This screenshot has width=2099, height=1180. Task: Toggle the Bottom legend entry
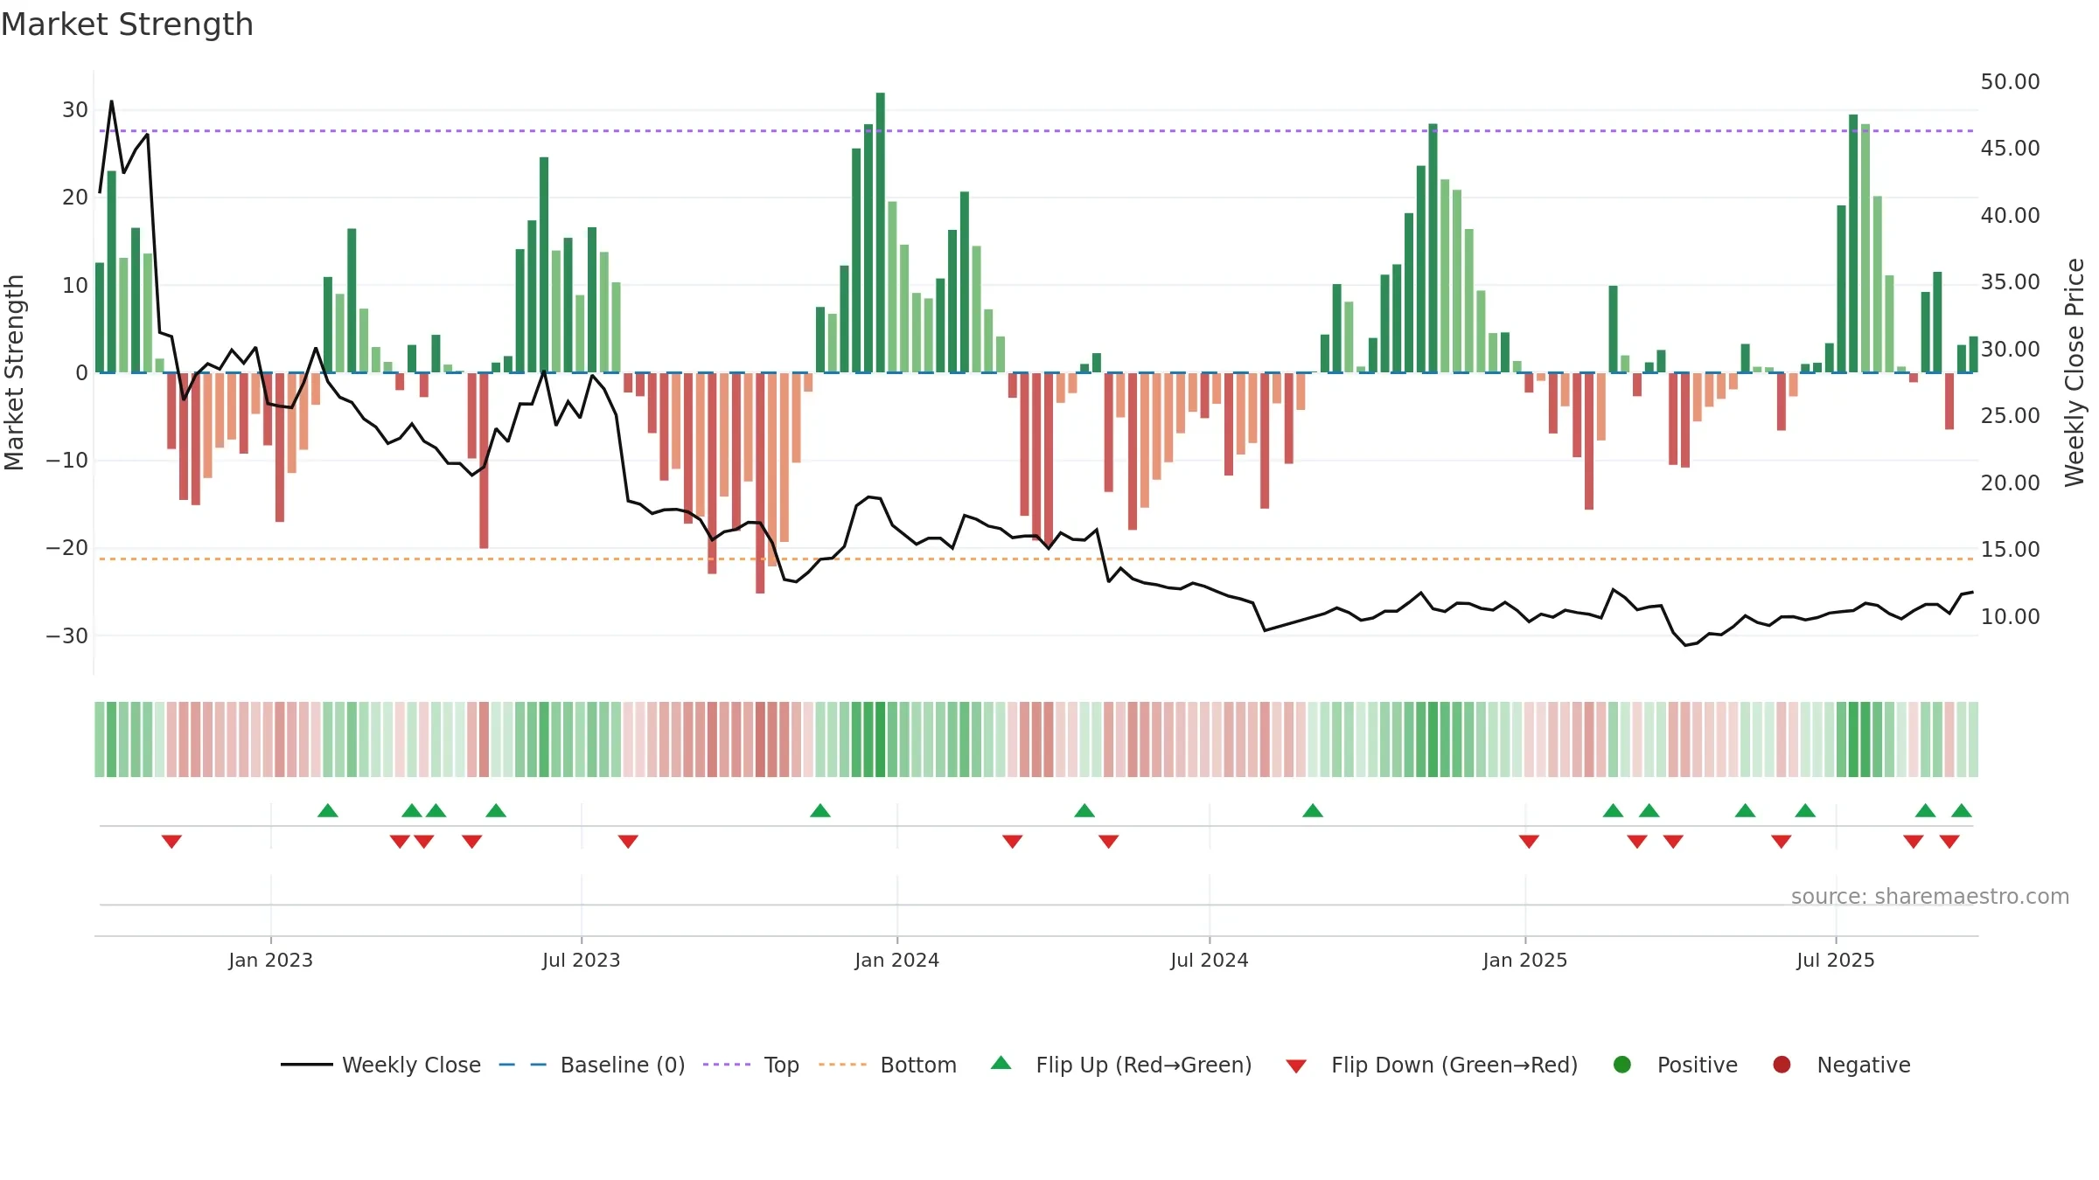point(888,1065)
